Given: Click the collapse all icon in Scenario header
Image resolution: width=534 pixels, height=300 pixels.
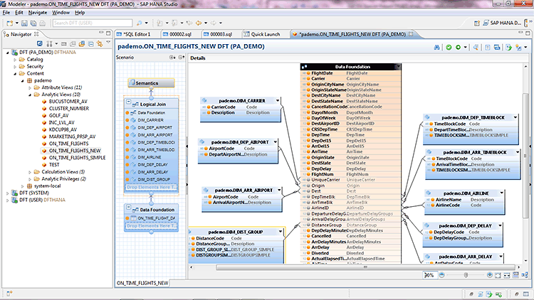Looking at the screenshot, I should click(x=181, y=58).
